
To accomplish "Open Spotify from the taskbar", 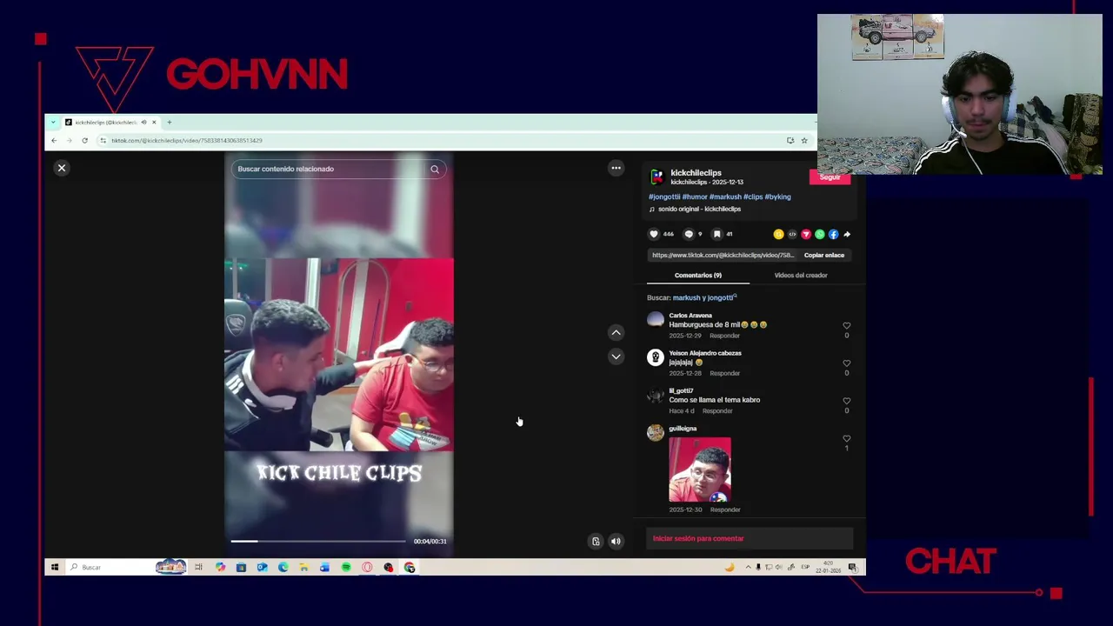I will (x=346, y=568).
